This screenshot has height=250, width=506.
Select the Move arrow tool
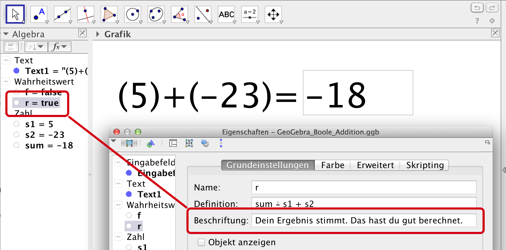[x=15, y=14]
